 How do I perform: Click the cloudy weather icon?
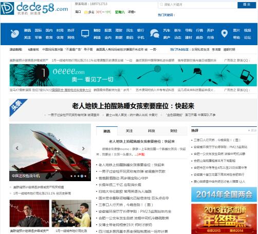point(86,12)
